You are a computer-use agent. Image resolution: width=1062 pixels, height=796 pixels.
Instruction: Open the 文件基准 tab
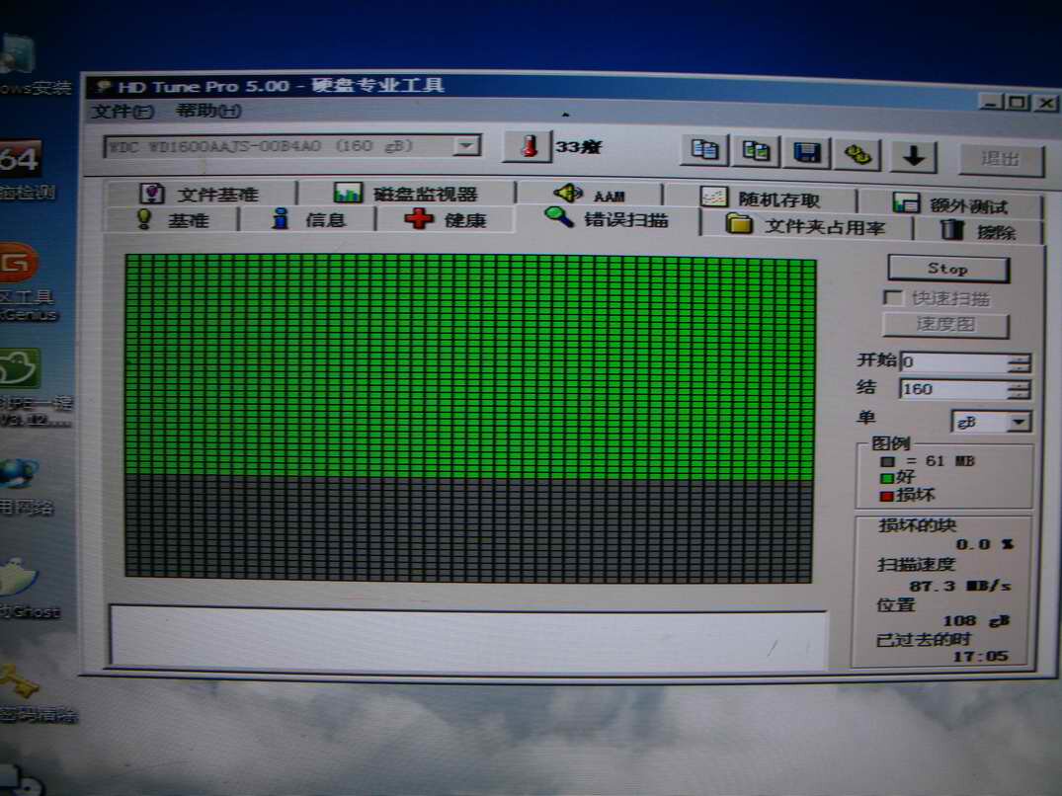[x=200, y=194]
